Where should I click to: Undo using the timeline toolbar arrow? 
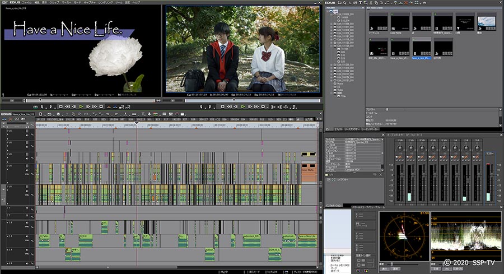click(x=108, y=114)
